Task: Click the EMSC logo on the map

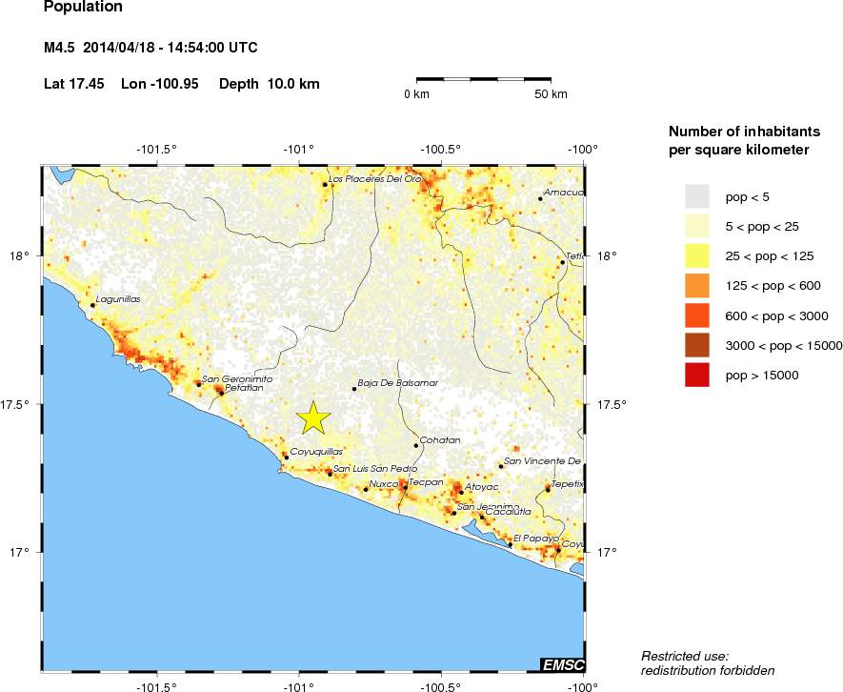Action: pos(562,664)
